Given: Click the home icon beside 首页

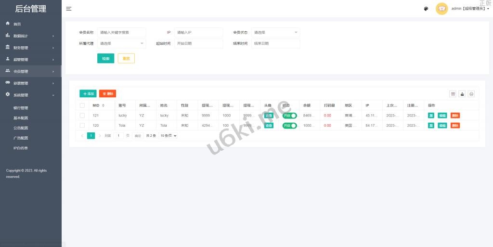Looking at the screenshot, I should 8,24.
